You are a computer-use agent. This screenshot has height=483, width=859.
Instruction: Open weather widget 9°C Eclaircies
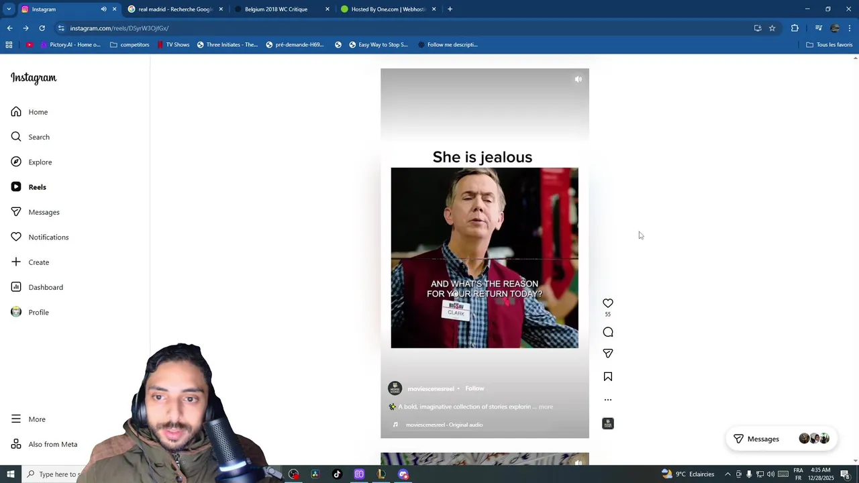687,474
